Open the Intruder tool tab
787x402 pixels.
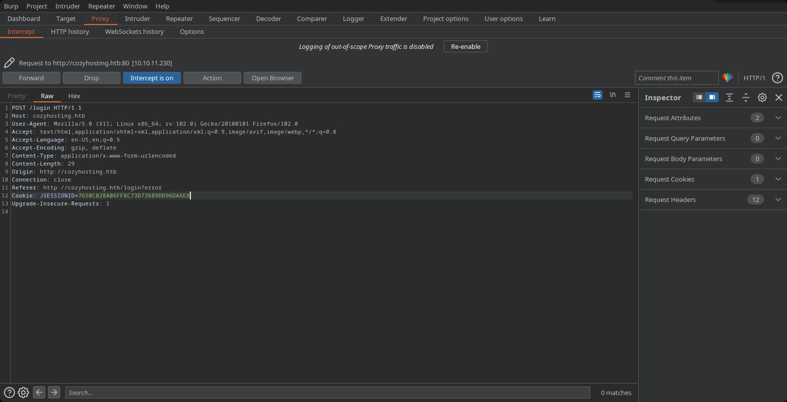pyautogui.click(x=138, y=18)
